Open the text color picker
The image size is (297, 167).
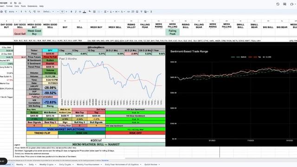click(84, 12)
